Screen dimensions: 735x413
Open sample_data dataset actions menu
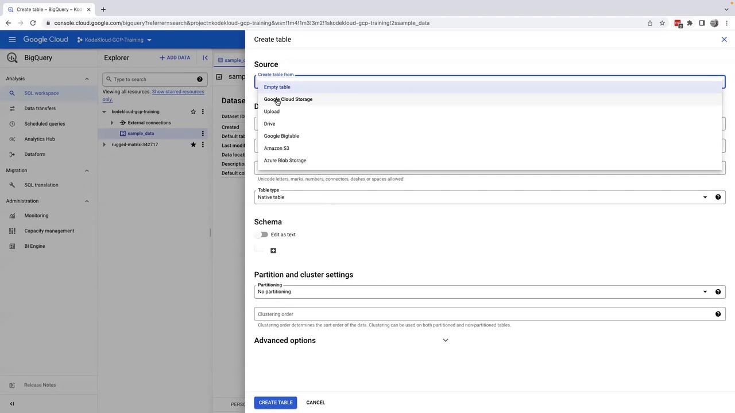(202, 134)
